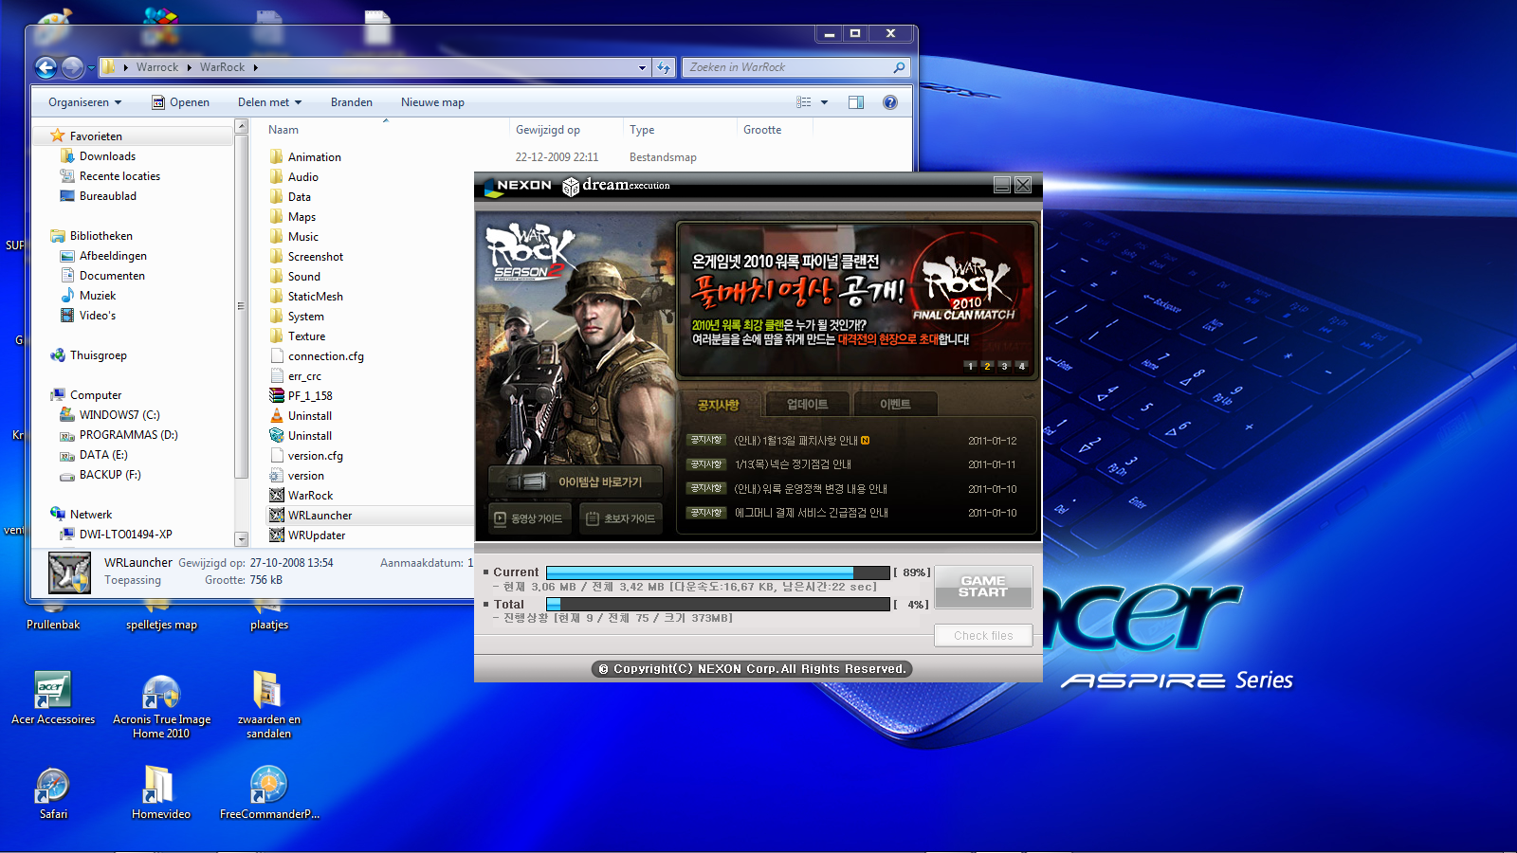Click the Check files button
The height and width of the screenshot is (853, 1517).
coord(983,636)
